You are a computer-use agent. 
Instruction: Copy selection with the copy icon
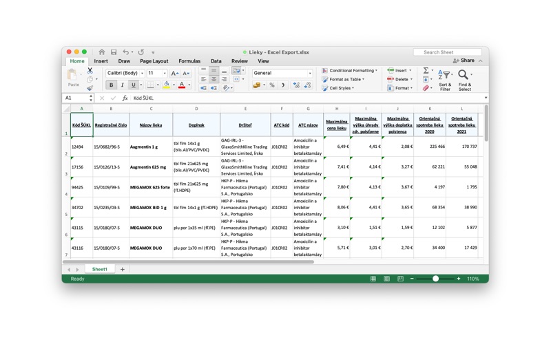click(x=90, y=79)
